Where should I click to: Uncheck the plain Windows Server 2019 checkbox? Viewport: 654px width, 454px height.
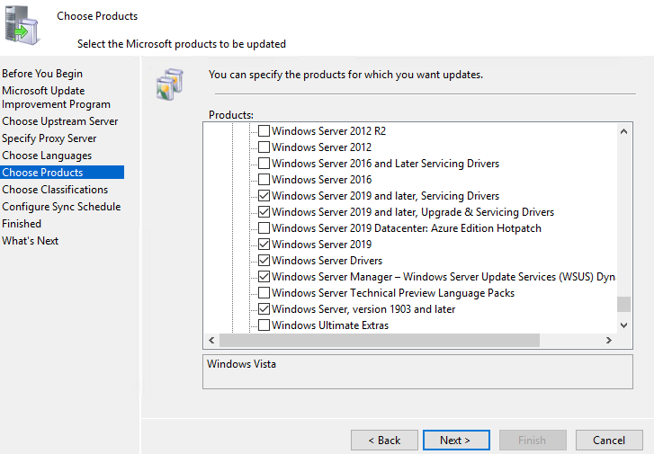pos(264,245)
